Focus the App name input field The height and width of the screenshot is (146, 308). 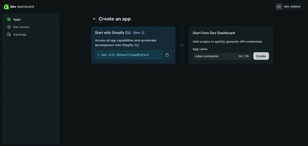point(222,56)
